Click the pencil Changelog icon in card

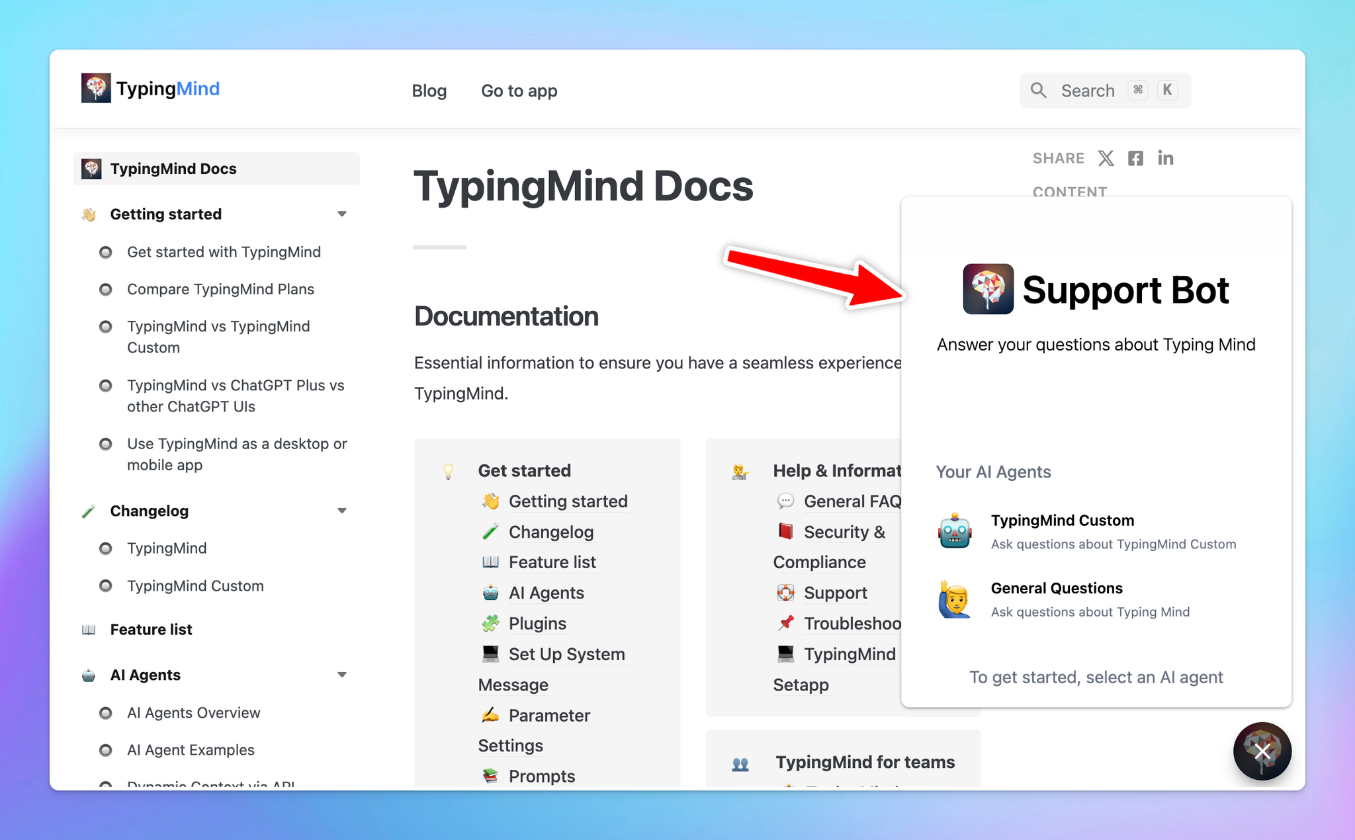(x=490, y=532)
